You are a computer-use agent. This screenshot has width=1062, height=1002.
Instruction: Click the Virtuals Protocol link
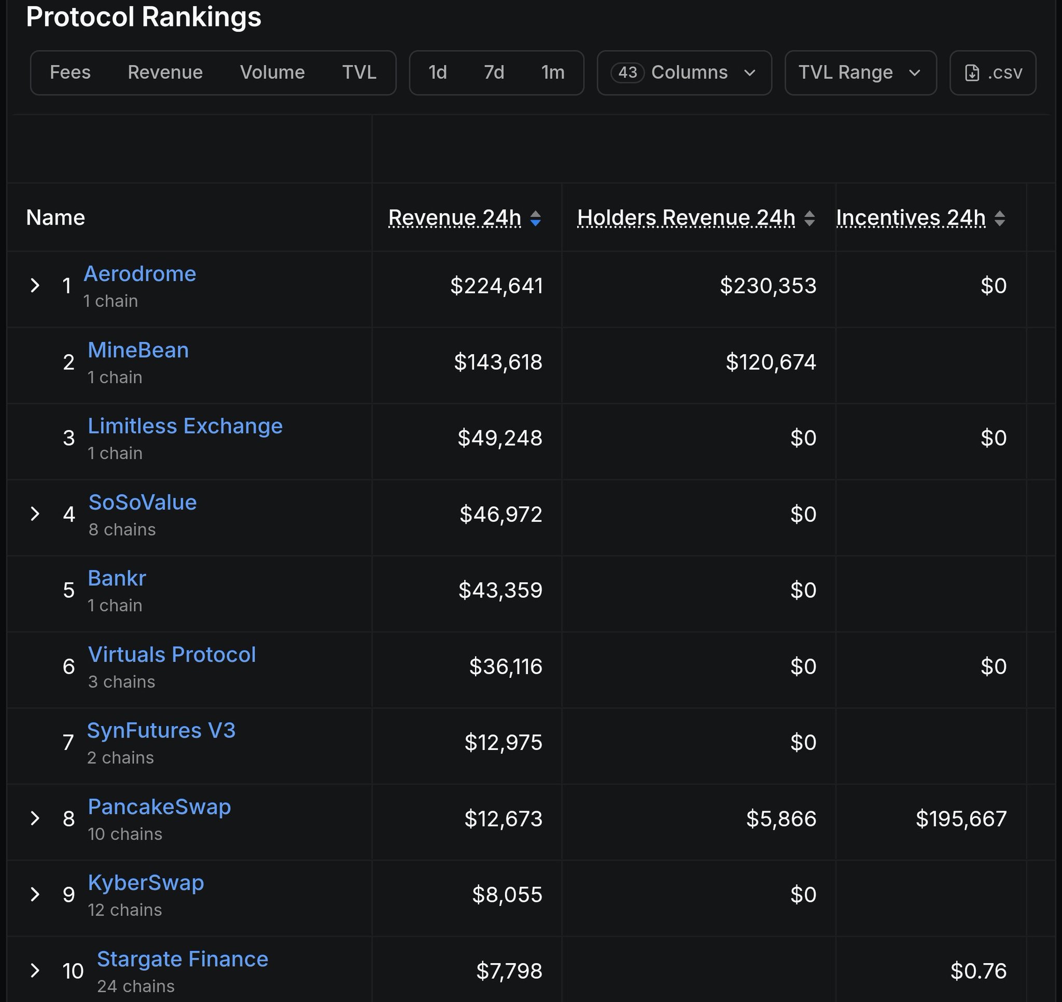(172, 655)
